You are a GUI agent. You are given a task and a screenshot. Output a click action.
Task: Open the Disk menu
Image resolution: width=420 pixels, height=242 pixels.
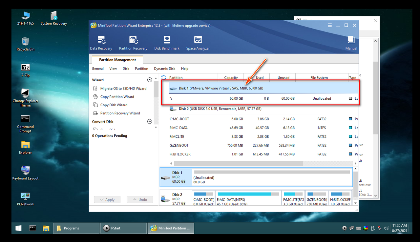tap(126, 69)
